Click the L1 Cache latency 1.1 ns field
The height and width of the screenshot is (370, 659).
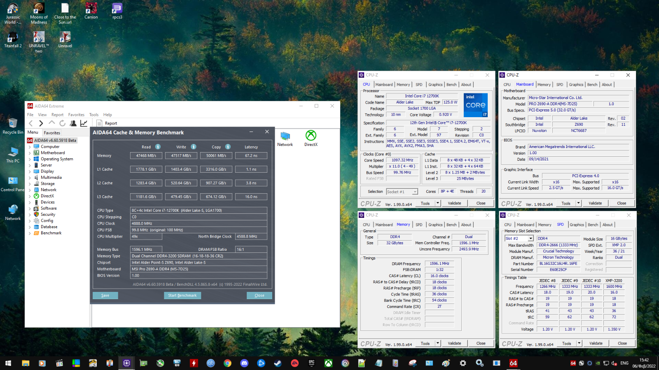pos(251,169)
